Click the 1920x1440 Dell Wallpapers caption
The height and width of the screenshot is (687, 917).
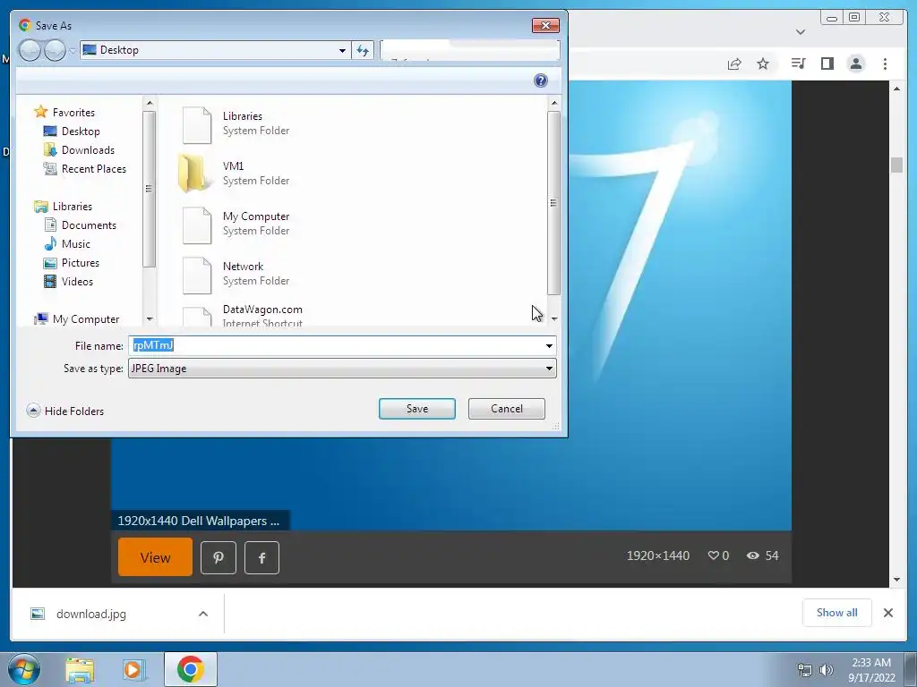tap(199, 521)
